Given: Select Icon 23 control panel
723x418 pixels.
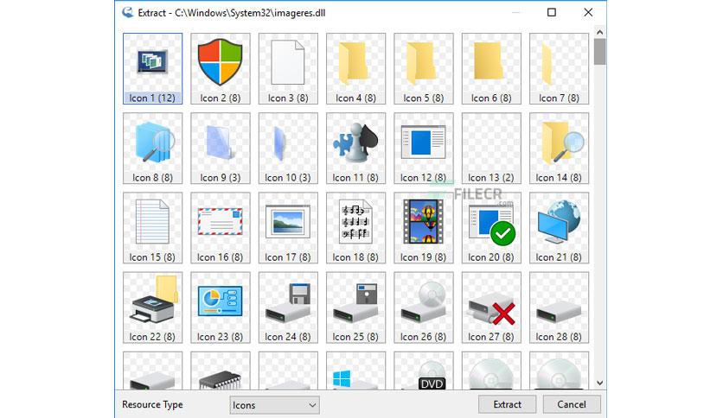Looking at the screenshot, I should tap(221, 307).
